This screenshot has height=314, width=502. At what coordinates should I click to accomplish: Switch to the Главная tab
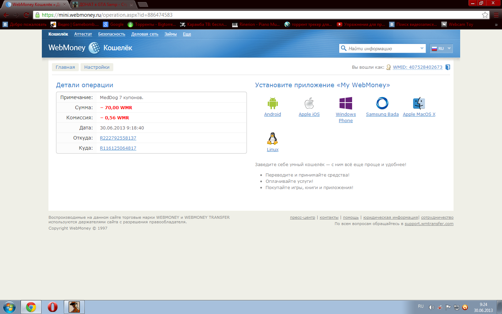[65, 67]
